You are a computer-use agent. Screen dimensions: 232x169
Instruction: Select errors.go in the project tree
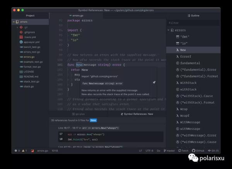tap(29, 57)
